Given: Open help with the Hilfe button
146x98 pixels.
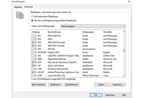Looking at the screenshot, I should click(x=124, y=95).
